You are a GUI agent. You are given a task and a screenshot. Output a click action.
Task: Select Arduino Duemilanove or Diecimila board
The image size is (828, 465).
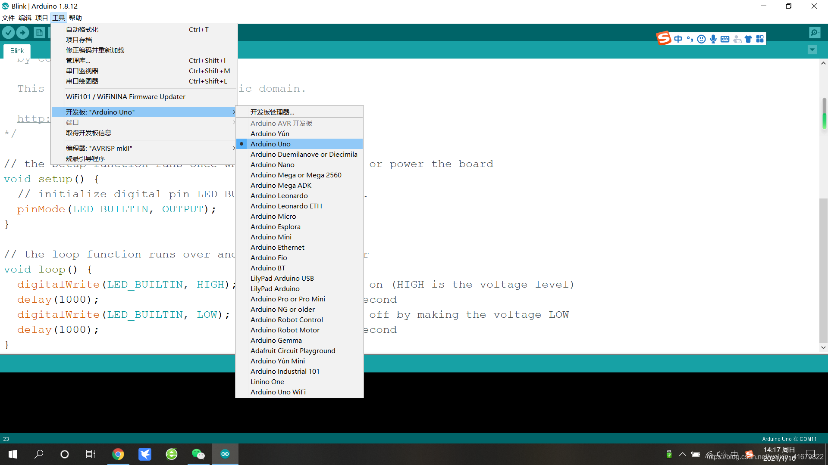(299, 154)
